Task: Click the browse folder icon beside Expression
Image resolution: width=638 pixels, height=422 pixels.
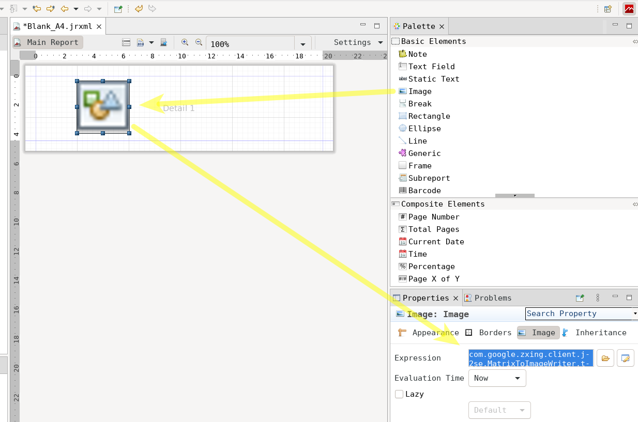Action: (x=605, y=358)
